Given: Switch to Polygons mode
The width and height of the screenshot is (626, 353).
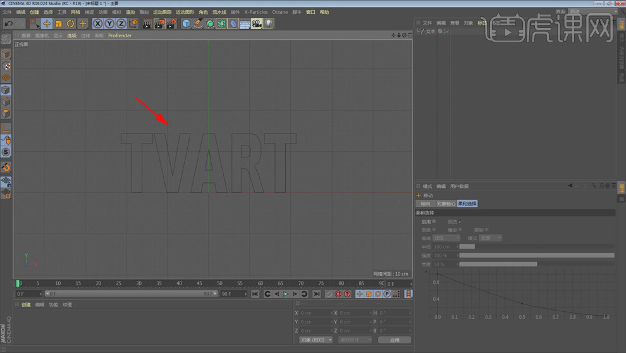Looking at the screenshot, I should (6, 114).
